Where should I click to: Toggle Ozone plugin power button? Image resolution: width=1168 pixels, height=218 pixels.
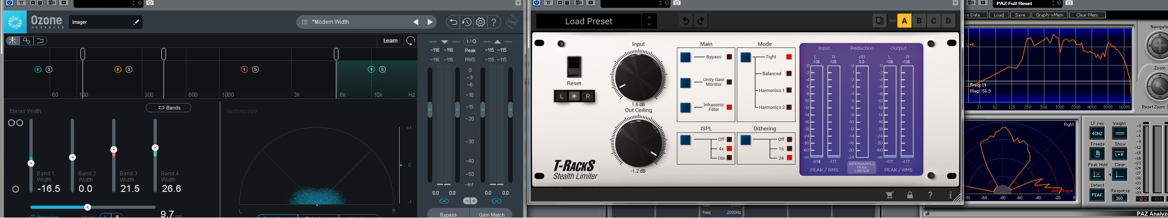[9, 3]
